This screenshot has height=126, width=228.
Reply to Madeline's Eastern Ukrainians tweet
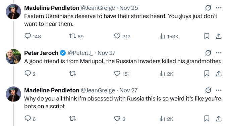[x=33, y=36]
